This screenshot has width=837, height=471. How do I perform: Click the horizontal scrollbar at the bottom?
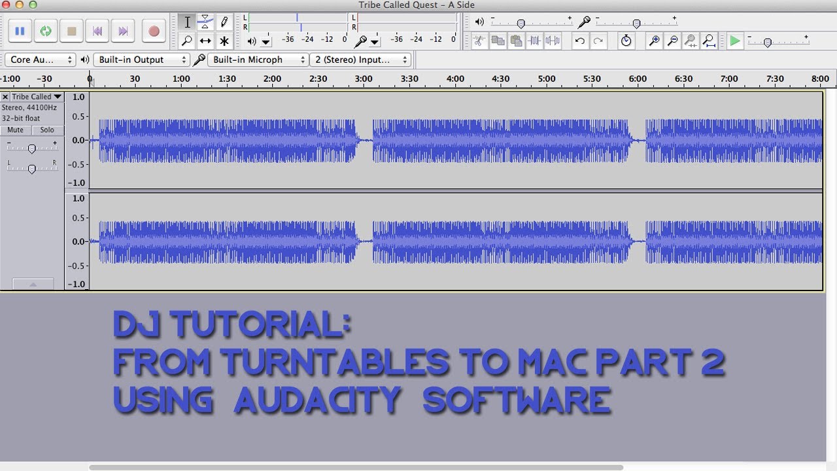[356, 467]
